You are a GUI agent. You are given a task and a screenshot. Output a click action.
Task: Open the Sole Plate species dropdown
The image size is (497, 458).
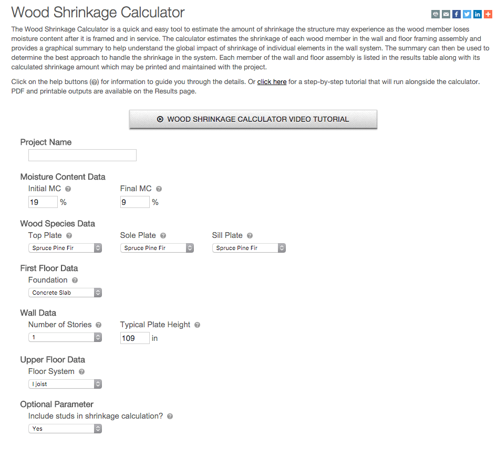click(x=157, y=247)
